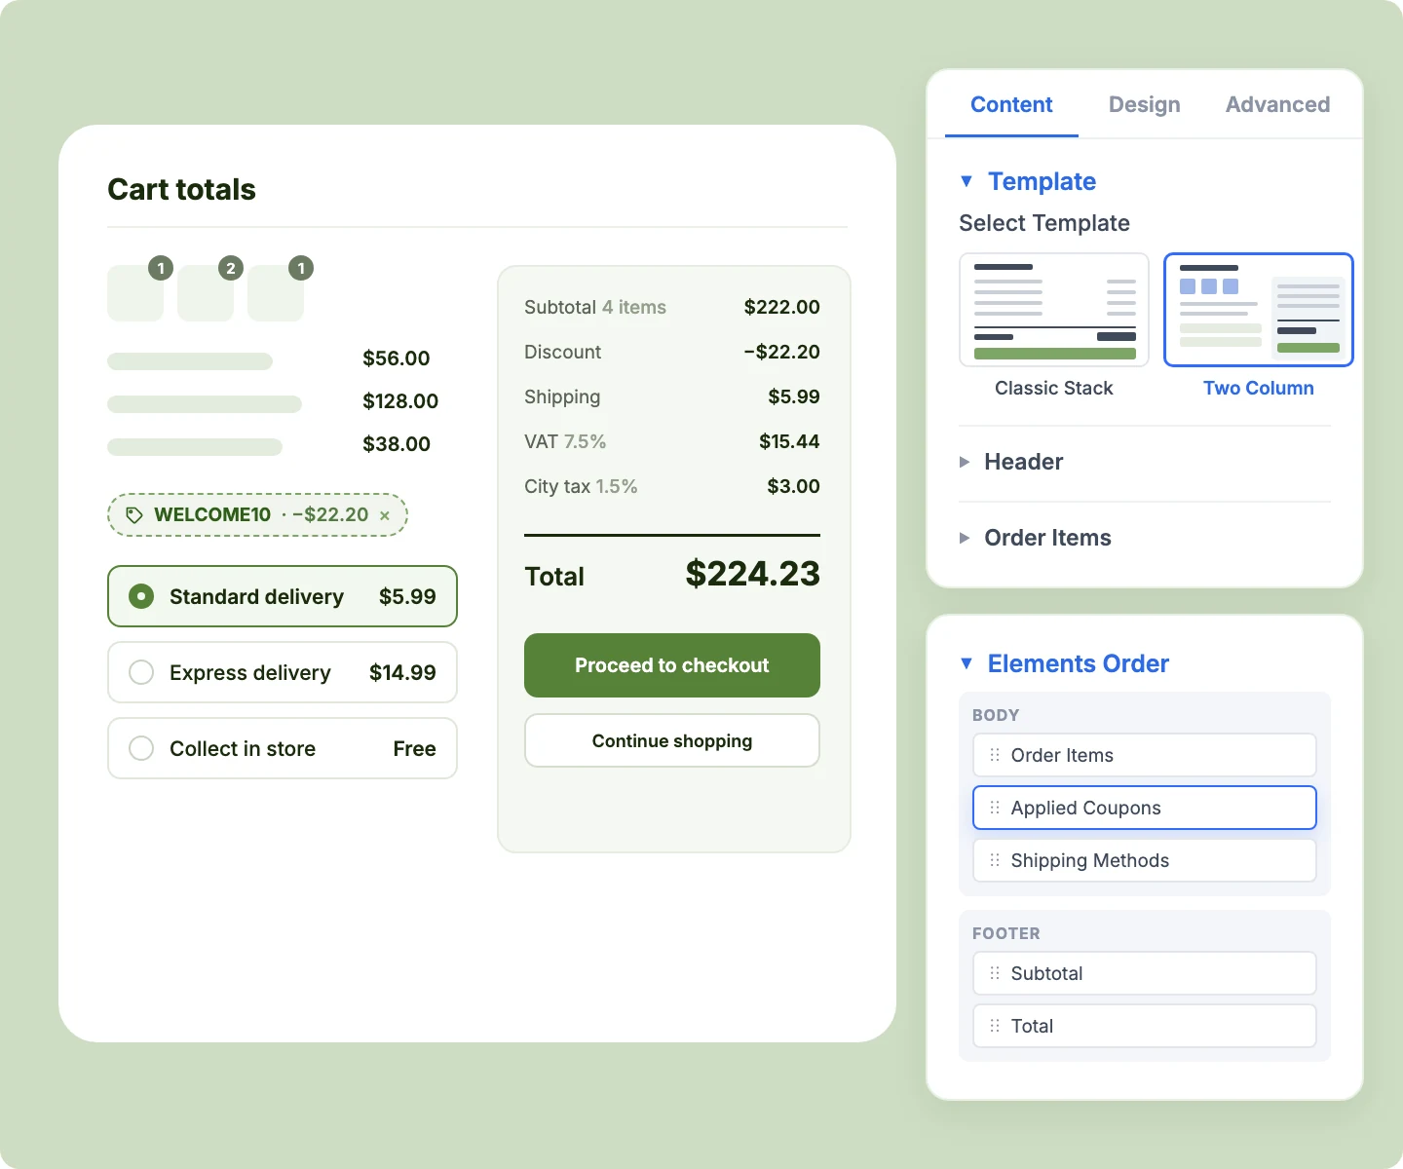The image size is (1403, 1169).
Task: Click the drag handle for Order Items
Action: pyautogui.click(x=995, y=755)
